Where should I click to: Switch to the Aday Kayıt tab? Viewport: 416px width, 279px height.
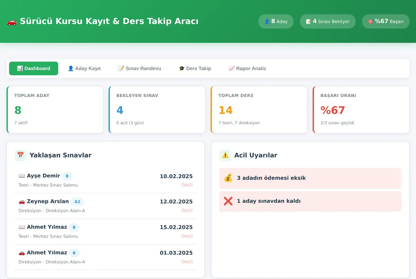point(84,69)
